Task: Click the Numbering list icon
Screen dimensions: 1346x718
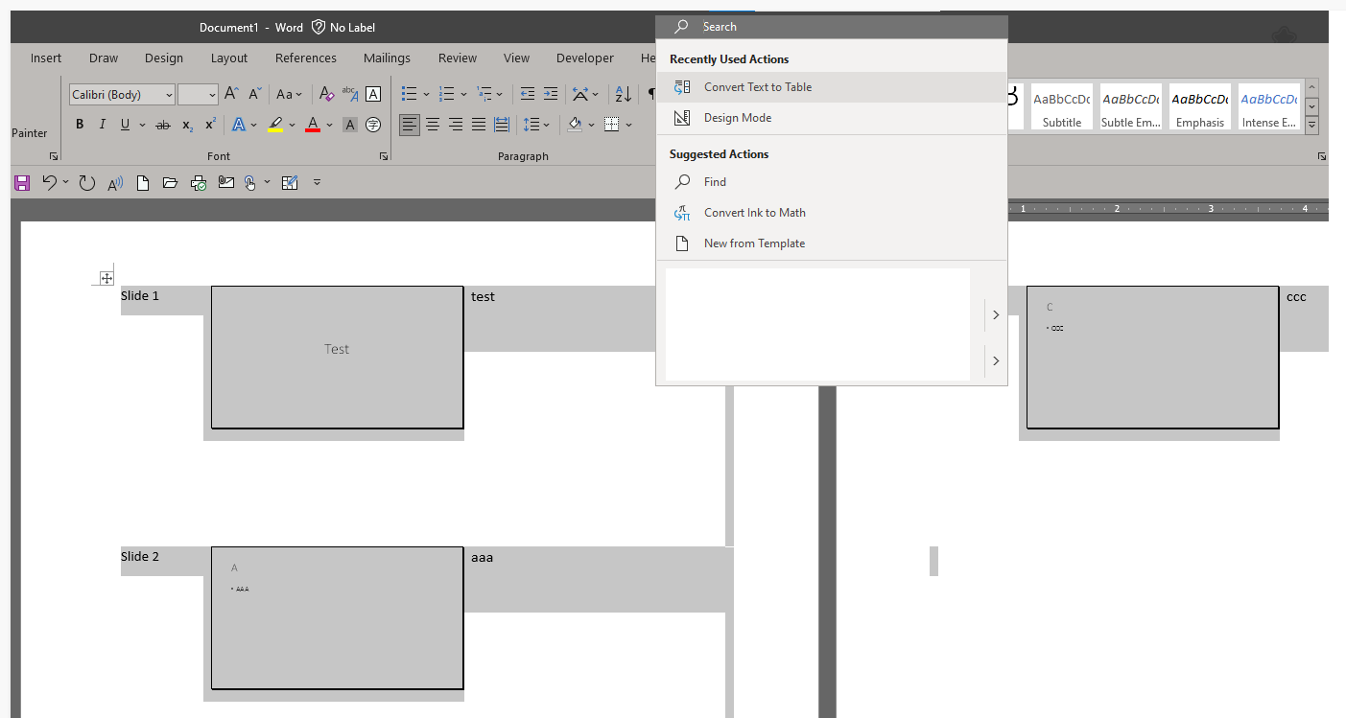Action: (446, 94)
